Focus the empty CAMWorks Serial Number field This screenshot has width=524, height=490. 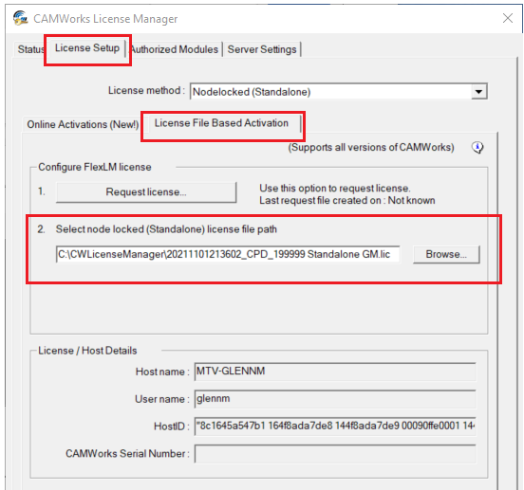pyautogui.click(x=335, y=454)
